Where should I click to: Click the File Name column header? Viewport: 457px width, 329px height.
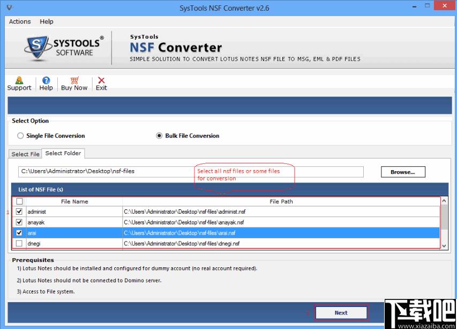point(74,201)
